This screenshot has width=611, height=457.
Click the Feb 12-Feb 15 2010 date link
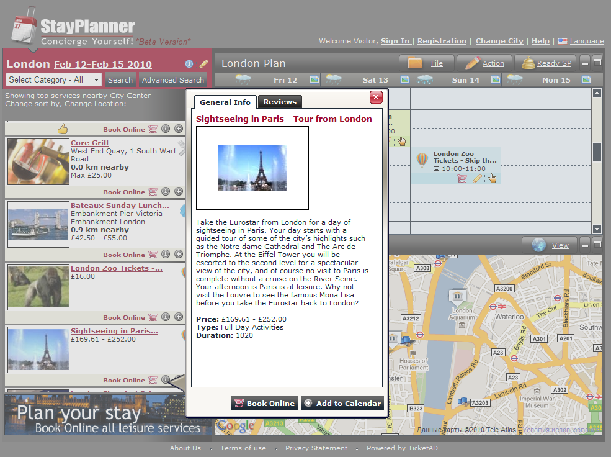[103, 65]
